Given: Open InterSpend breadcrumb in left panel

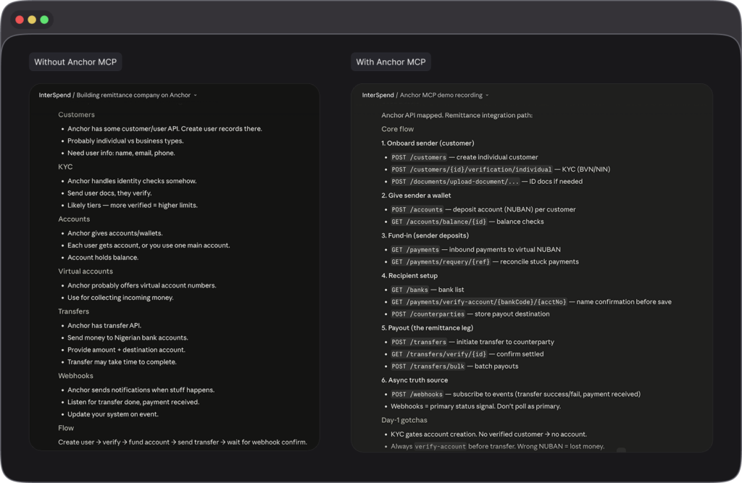Looking at the screenshot, I should coord(54,95).
